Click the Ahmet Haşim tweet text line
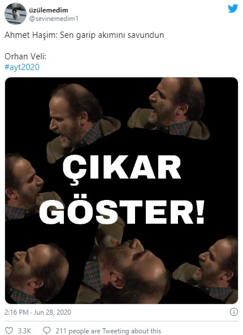Screen dimensions: 243x335 coord(84,35)
